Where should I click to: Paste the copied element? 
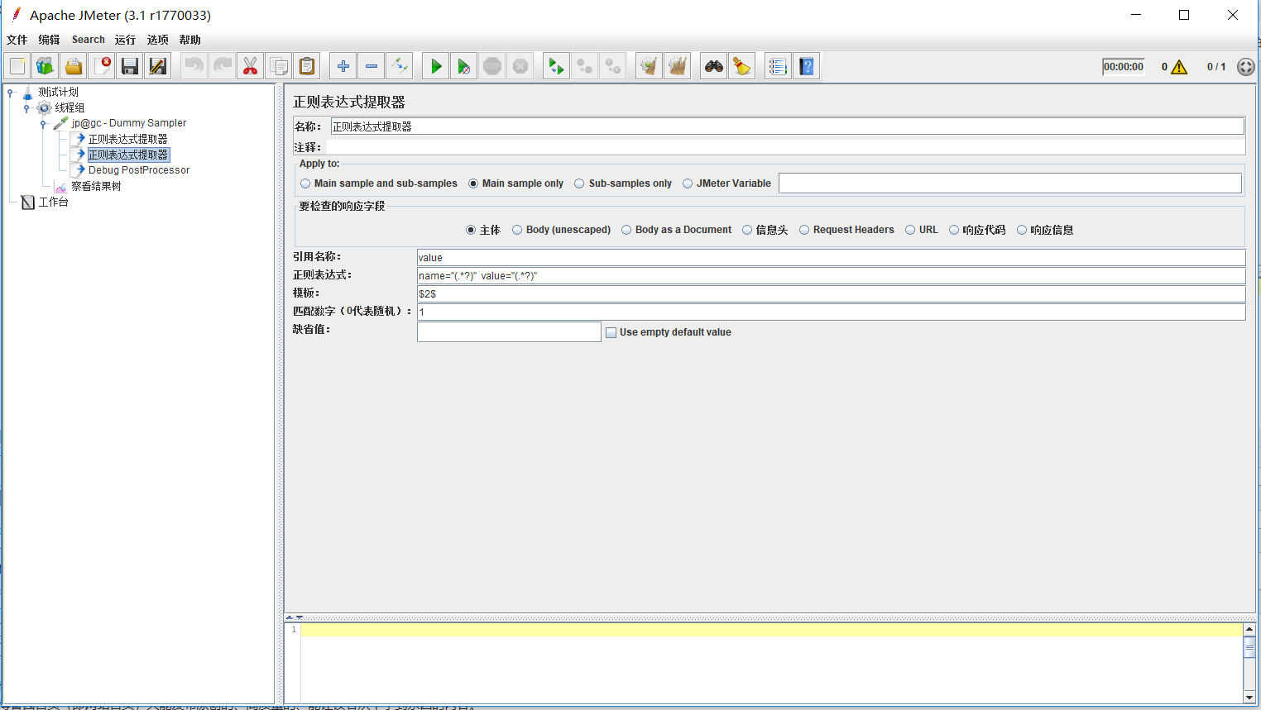point(307,66)
